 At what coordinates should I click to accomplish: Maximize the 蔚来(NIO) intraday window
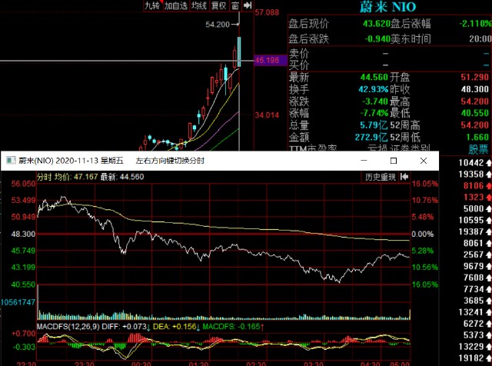[x=393, y=161]
